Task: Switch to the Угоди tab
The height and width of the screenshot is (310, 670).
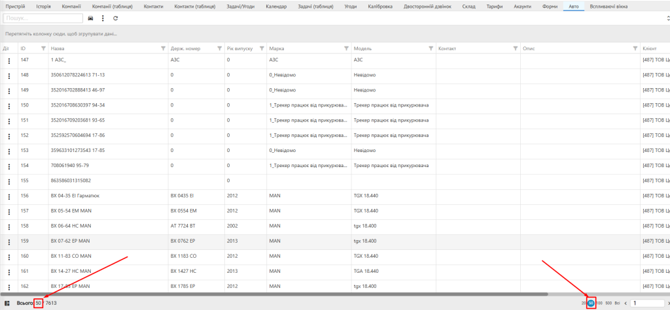Action: tap(351, 7)
